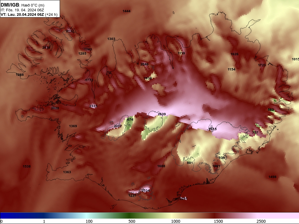This screenshot has width=299, height=224.
Task: Click the 1626 height label
Action: coord(234,54)
